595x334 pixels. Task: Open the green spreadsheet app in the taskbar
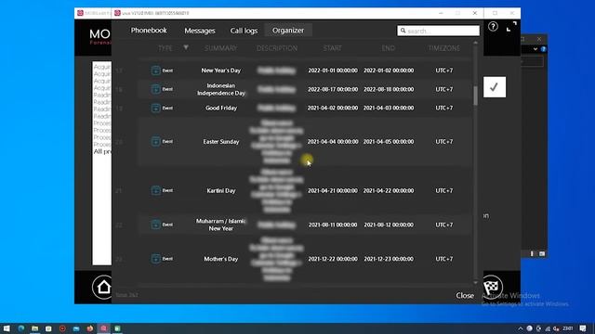[x=118, y=328]
